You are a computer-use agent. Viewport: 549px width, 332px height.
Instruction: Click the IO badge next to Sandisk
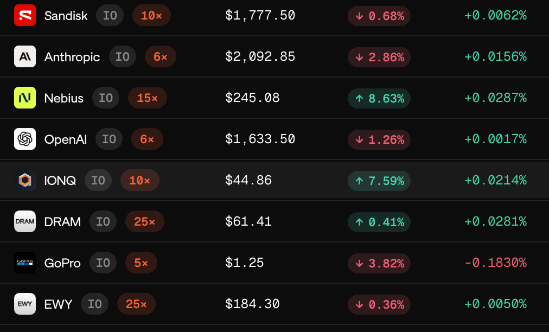click(x=110, y=15)
